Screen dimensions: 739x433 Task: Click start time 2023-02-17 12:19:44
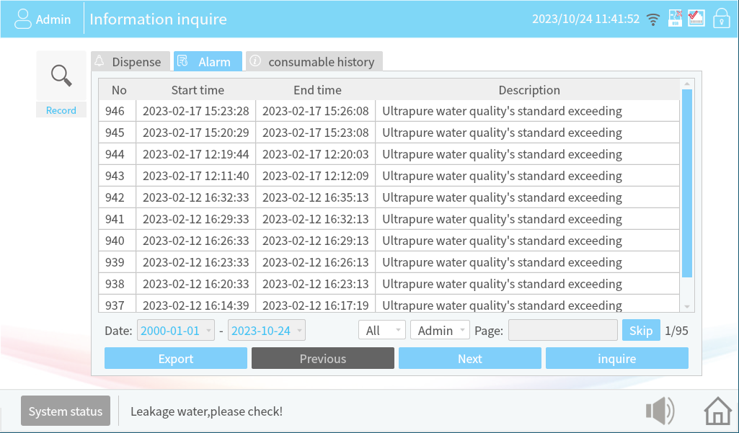[196, 155]
